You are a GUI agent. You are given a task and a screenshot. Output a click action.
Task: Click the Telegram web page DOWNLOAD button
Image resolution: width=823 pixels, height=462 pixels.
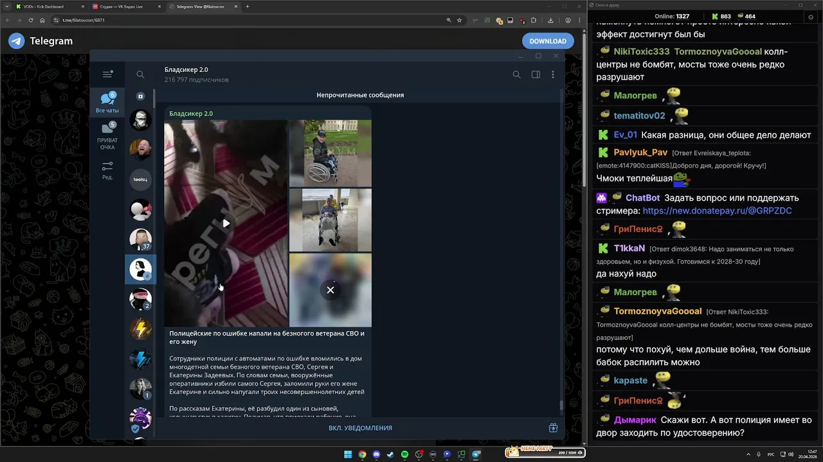point(548,41)
